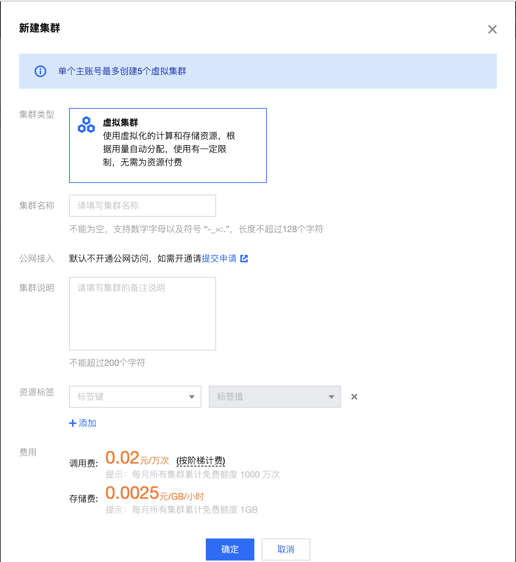
Task: Click the 取消 cancel button
Action: 286,549
